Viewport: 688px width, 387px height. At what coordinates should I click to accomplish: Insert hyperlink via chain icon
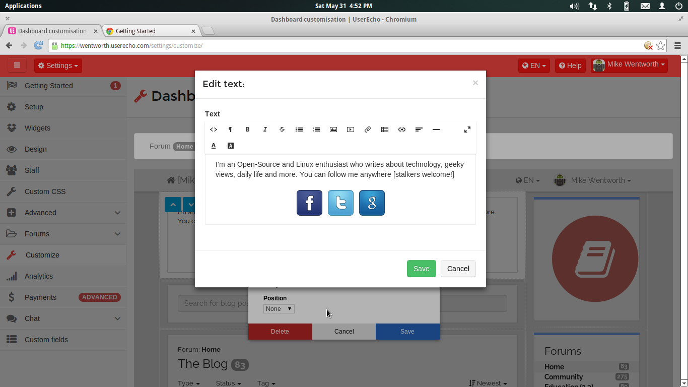402,130
